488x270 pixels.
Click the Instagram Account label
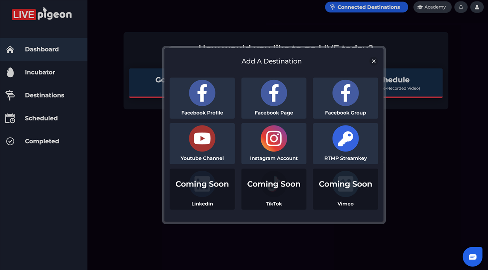(274, 158)
